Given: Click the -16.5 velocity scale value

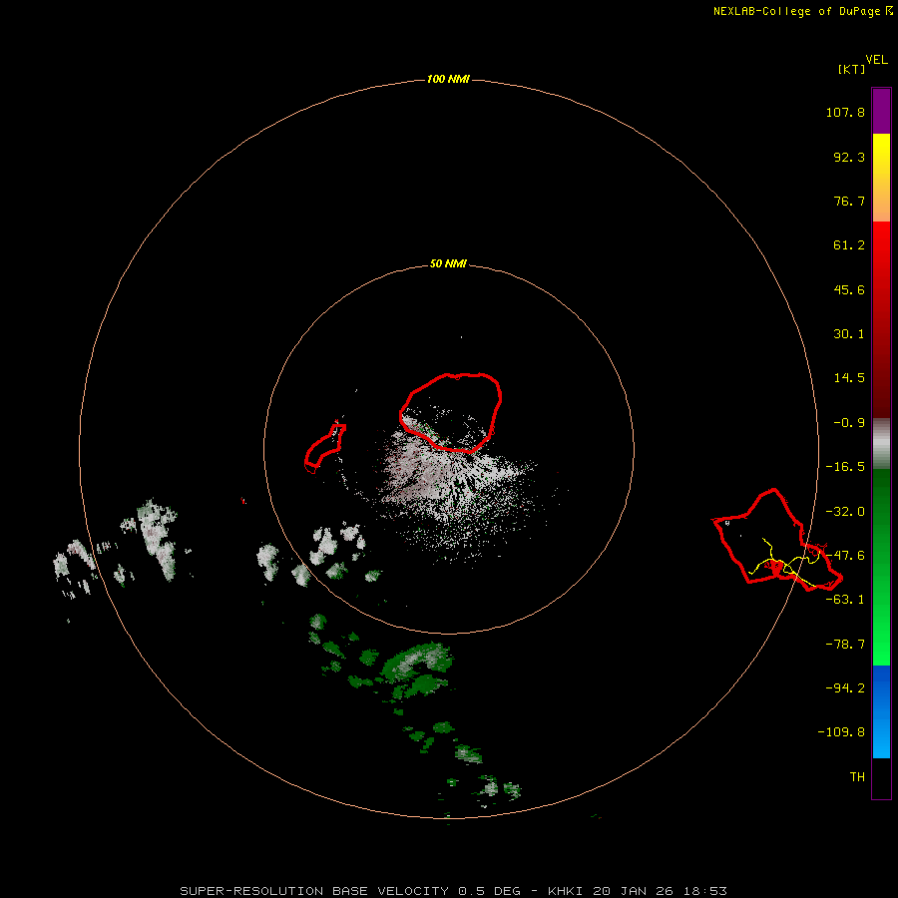Looking at the screenshot, I should (845, 467).
